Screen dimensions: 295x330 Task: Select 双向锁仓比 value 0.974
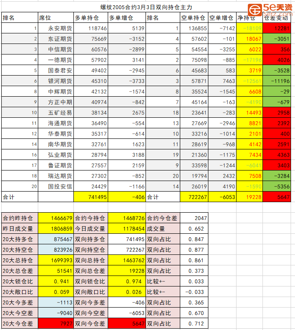127,281
